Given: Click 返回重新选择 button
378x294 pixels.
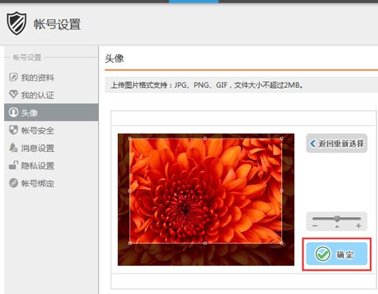Looking at the screenshot, I should click(337, 143).
